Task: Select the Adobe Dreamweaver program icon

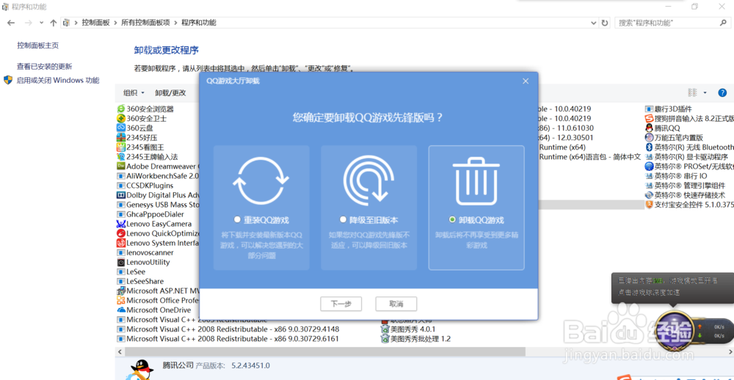Action: 121,166
